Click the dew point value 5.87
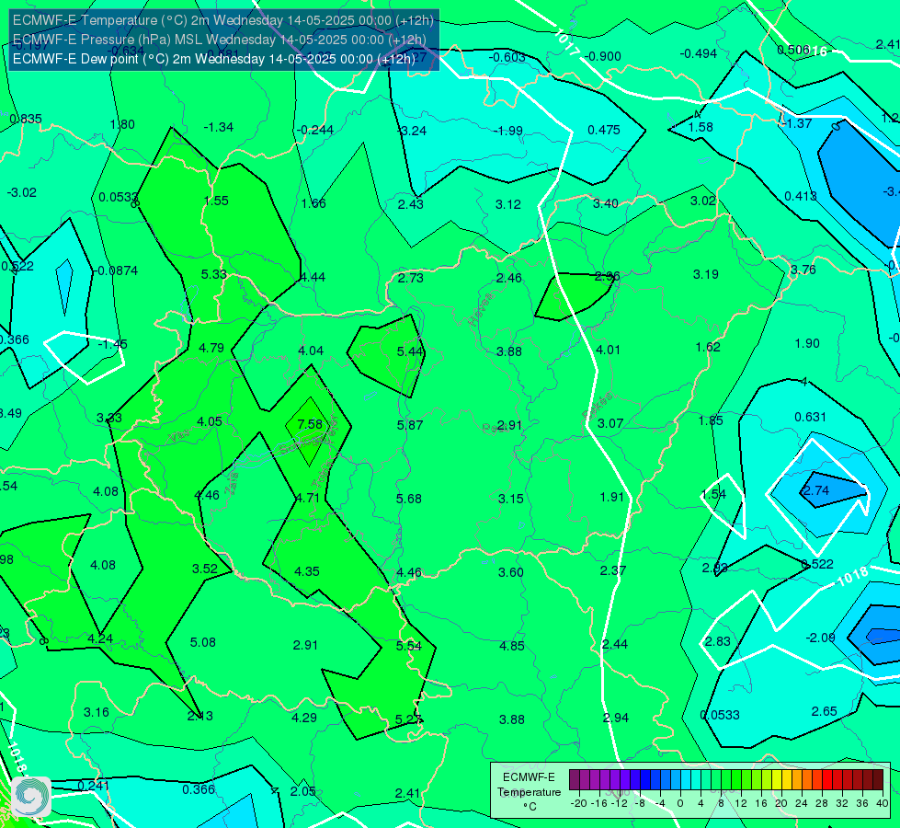The height and width of the screenshot is (828, 900). click(x=410, y=425)
